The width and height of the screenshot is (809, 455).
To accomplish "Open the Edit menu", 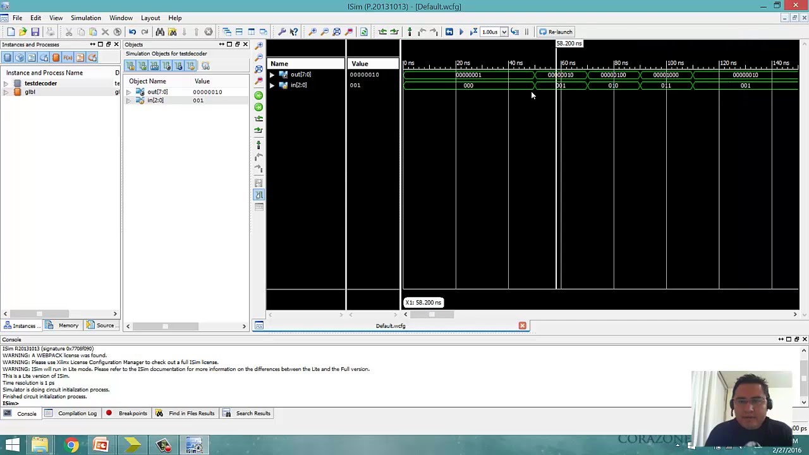I will point(35,18).
